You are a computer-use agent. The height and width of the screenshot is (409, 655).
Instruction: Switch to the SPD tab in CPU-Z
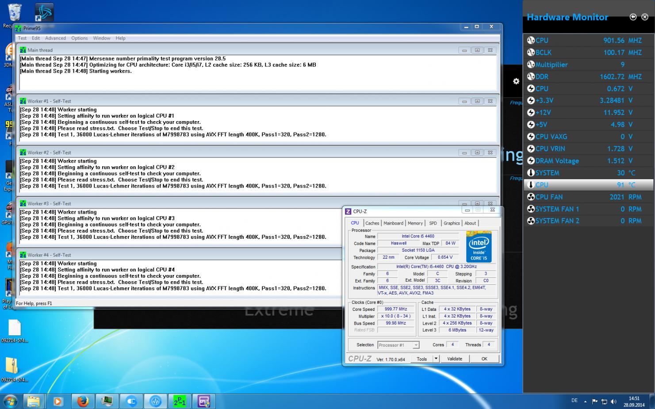[x=433, y=223]
